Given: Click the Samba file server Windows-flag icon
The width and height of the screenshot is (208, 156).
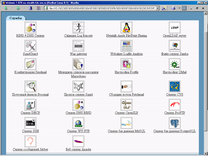Looking at the screenshot, I should [x=175, y=46].
